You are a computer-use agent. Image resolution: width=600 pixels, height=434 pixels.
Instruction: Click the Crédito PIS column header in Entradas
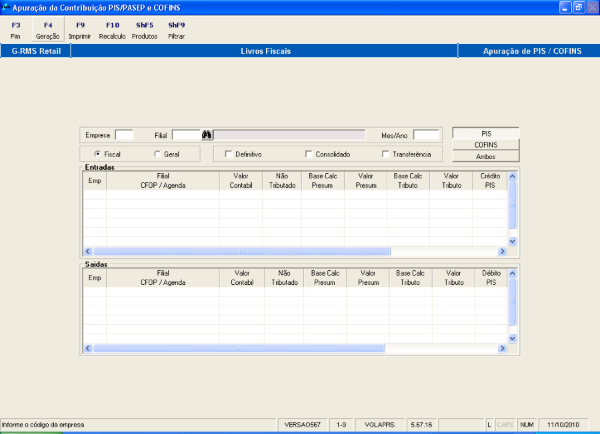[x=490, y=180]
